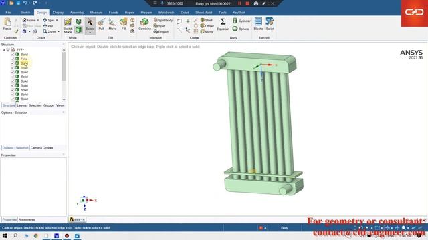This screenshot has height=240, width=428.
Task: Click the Project tool
Action: tap(160, 31)
